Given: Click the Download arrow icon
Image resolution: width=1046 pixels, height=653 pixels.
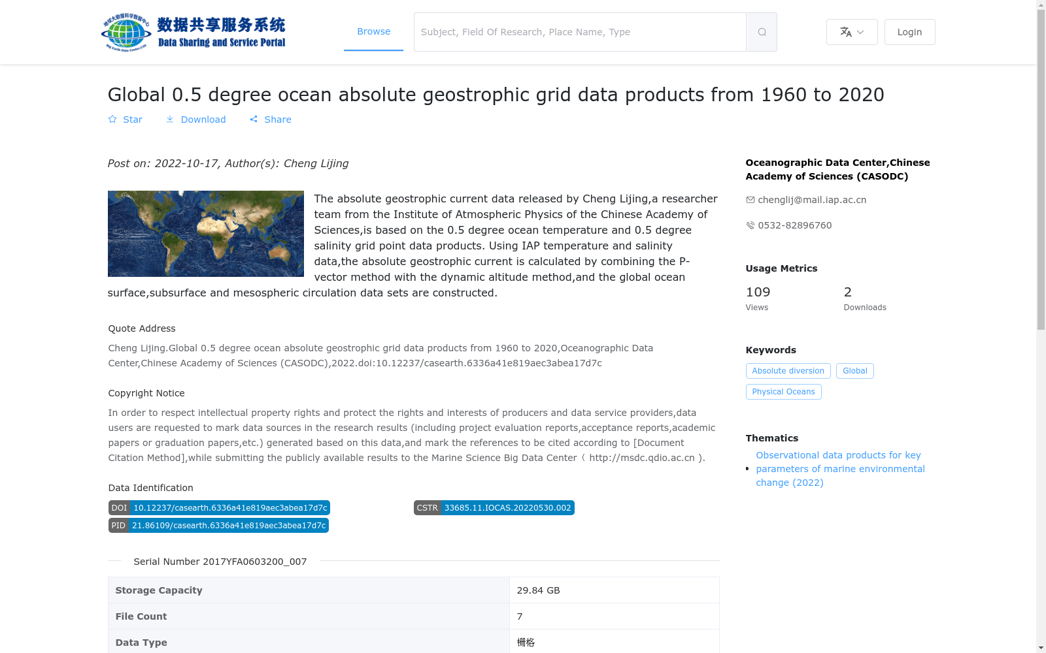Looking at the screenshot, I should [x=170, y=119].
